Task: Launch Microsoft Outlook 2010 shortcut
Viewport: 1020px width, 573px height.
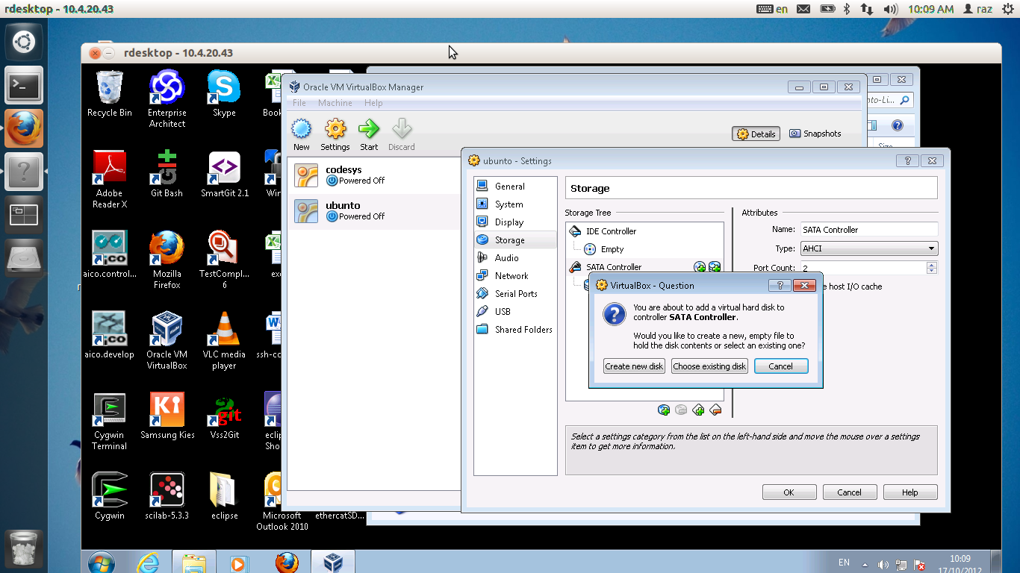Action: 282,502
